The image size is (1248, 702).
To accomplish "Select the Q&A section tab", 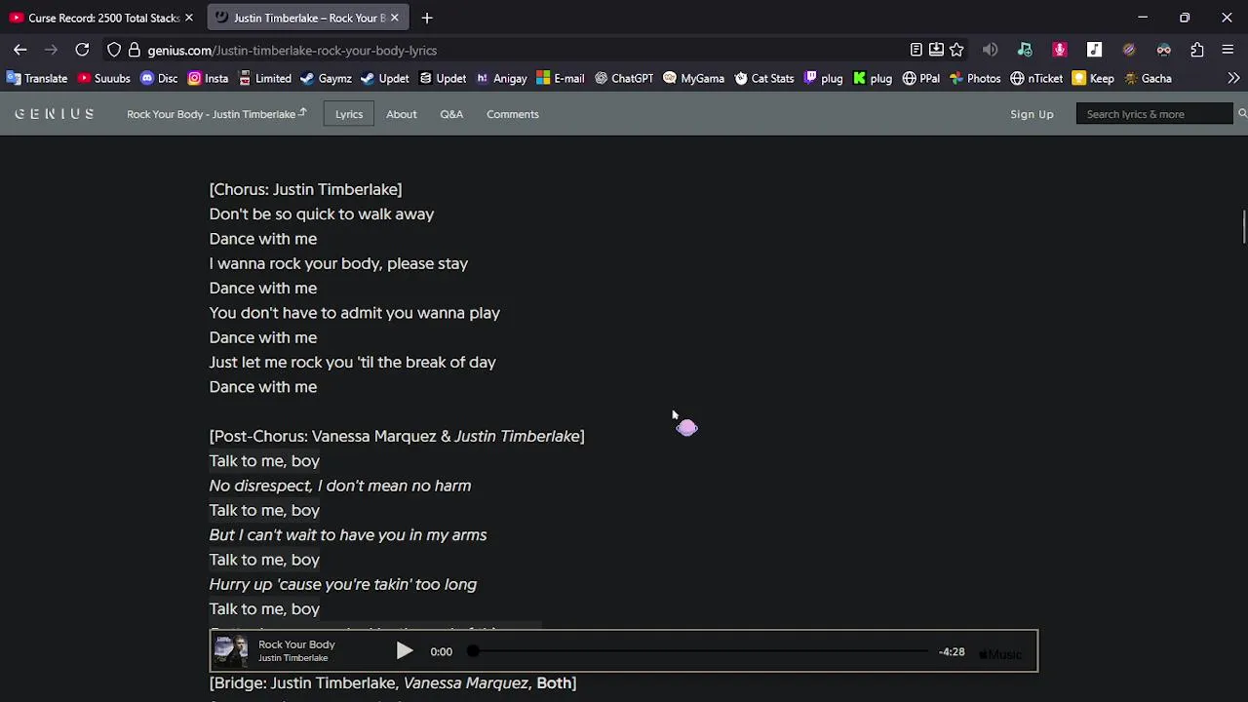I will (x=451, y=114).
